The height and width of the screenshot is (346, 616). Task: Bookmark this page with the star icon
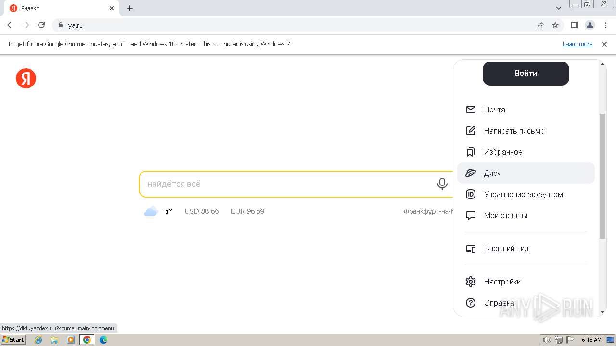click(x=555, y=25)
